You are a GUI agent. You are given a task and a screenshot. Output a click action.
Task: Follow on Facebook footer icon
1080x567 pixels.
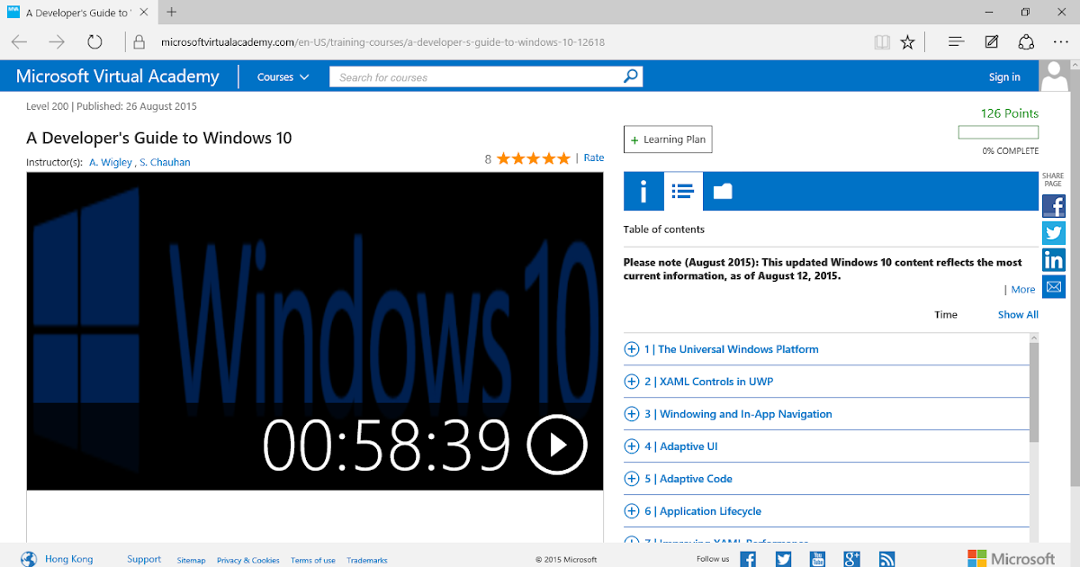(748, 559)
